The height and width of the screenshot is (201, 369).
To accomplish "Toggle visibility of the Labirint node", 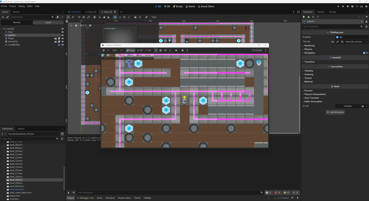I will (63, 35).
